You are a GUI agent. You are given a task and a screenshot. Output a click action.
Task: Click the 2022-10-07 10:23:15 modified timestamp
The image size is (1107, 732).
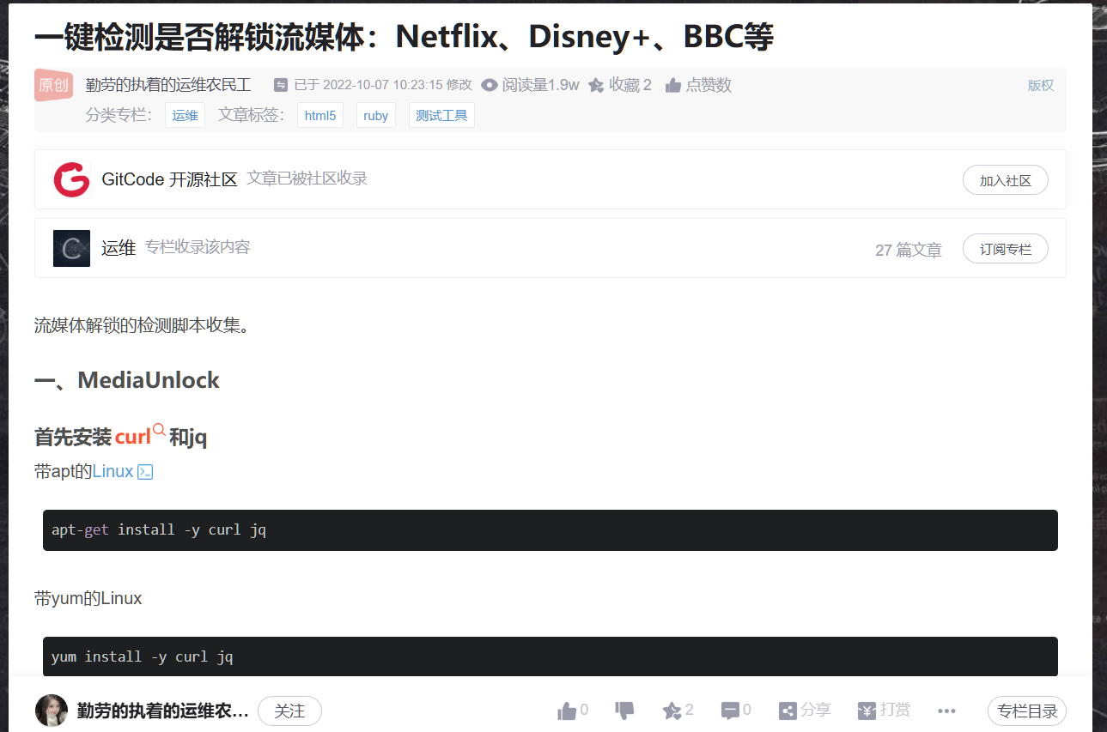382,85
